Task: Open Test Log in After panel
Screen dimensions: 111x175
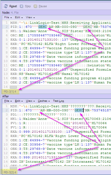Action: (59, 101)
